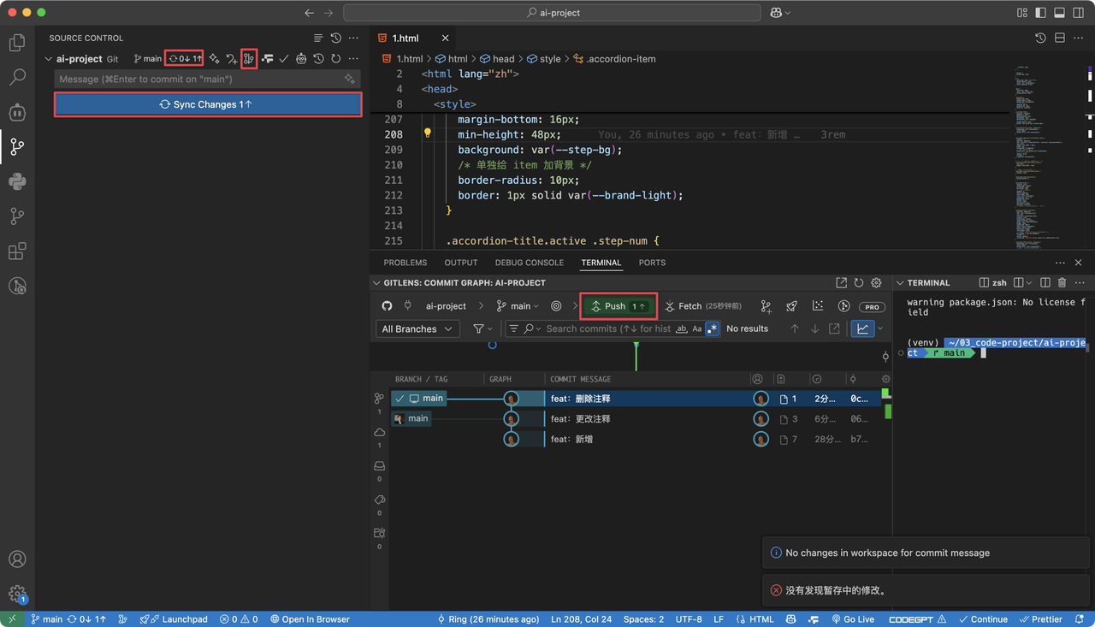Toggle the primary sidebar layout in the title bar

[1040, 13]
